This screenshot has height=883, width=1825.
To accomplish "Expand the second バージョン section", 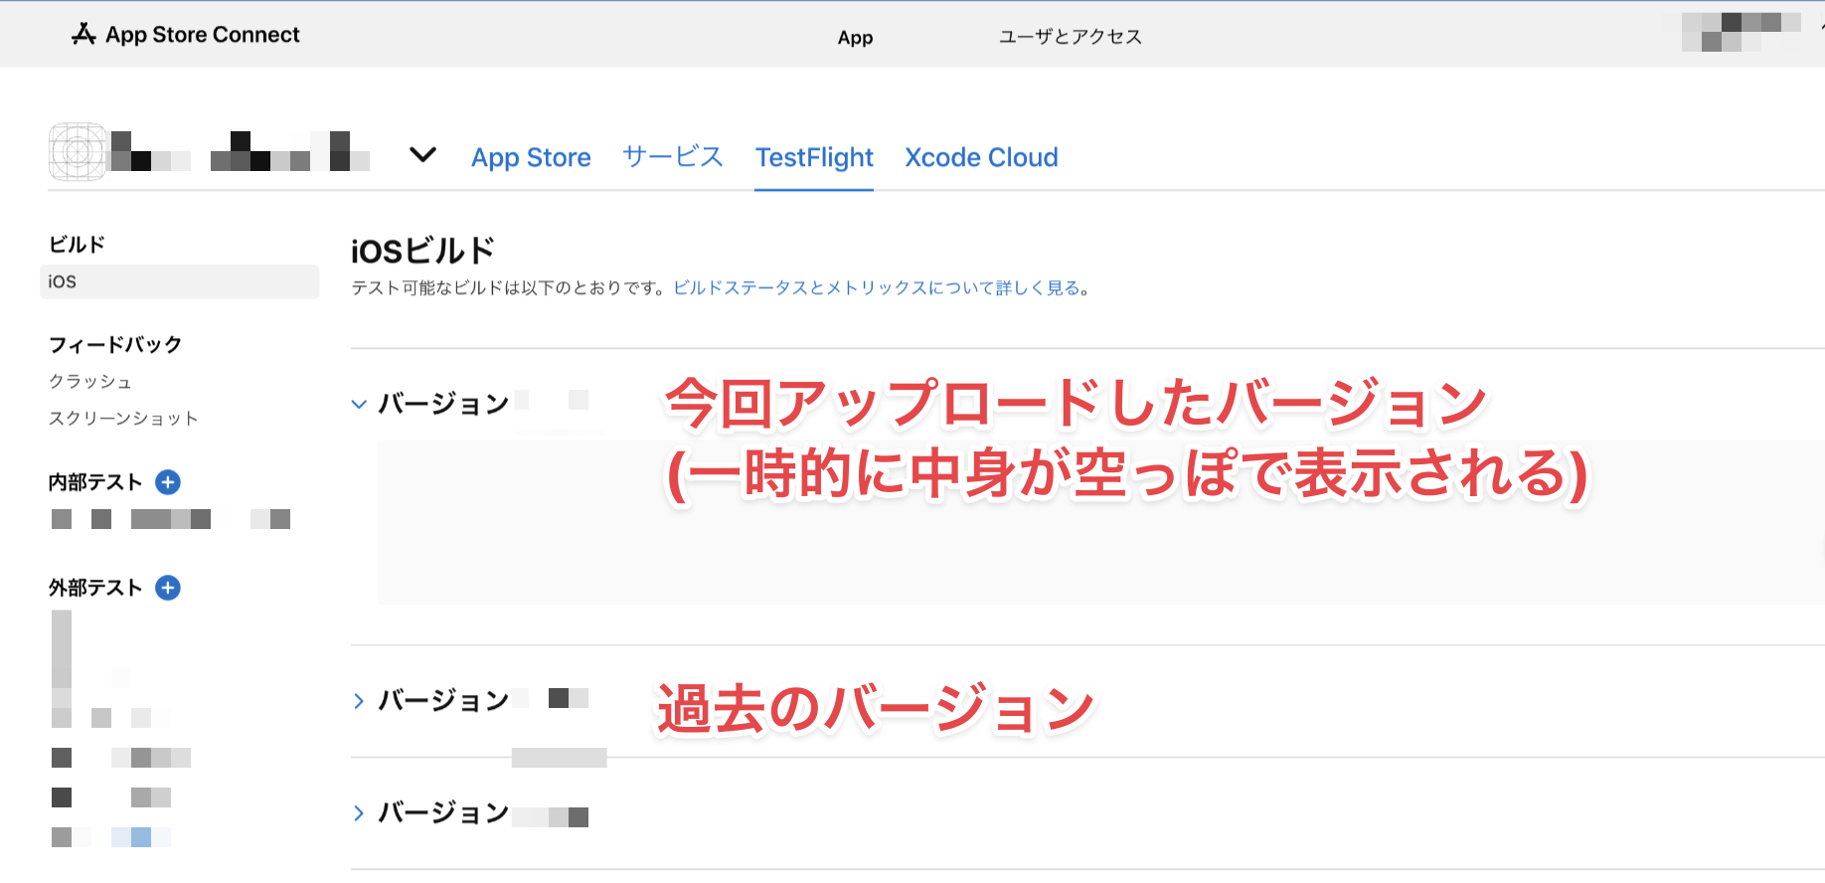I will (359, 701).
